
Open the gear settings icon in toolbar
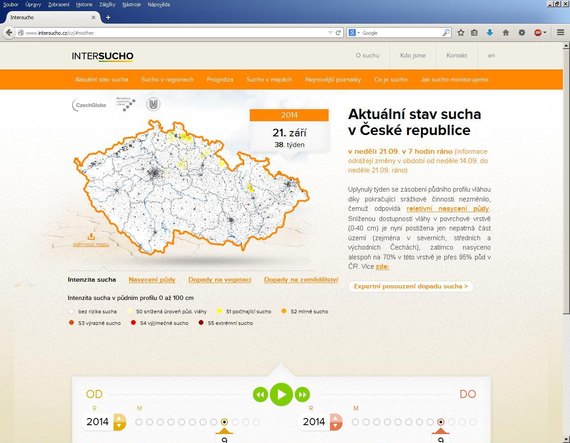click(521, 33)
